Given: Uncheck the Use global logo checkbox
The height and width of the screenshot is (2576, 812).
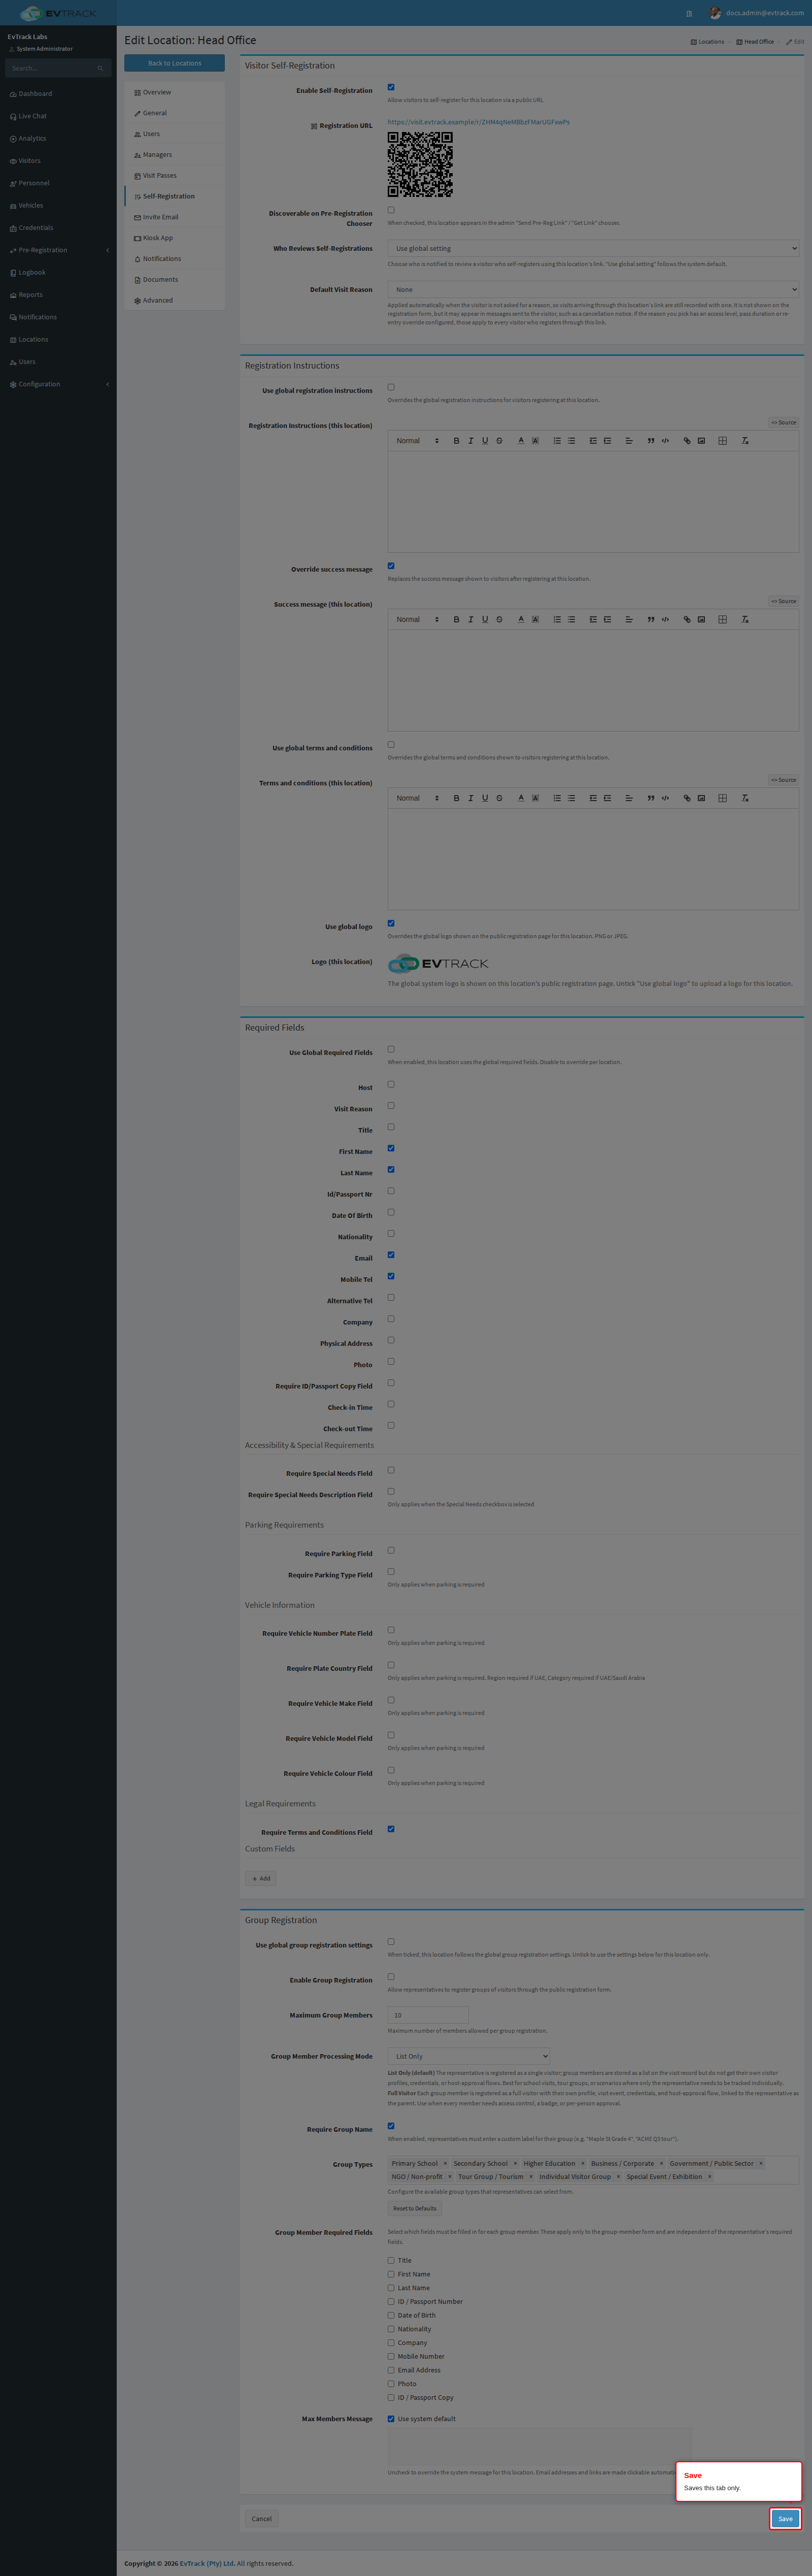Looking at the screenshot, I should tap(391, 923).
